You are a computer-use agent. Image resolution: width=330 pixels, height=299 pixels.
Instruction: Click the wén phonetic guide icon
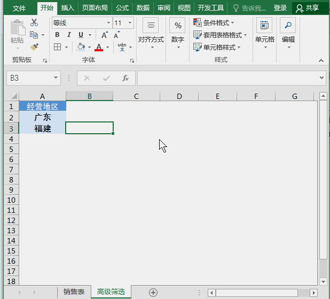[122, 47]
